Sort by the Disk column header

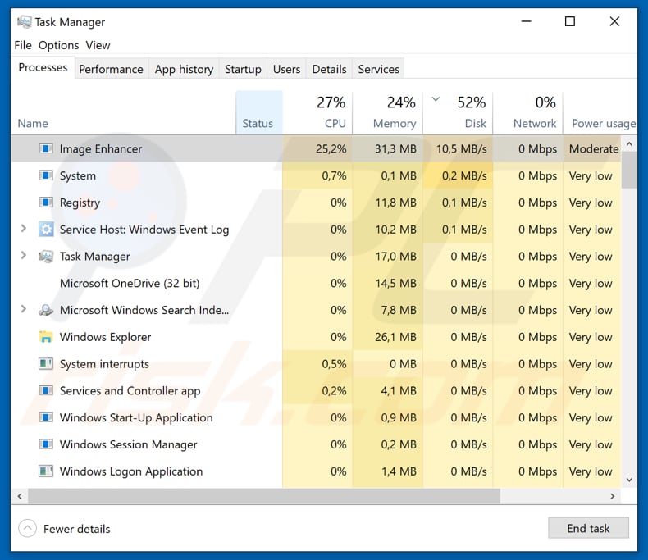tap(458, 112)
